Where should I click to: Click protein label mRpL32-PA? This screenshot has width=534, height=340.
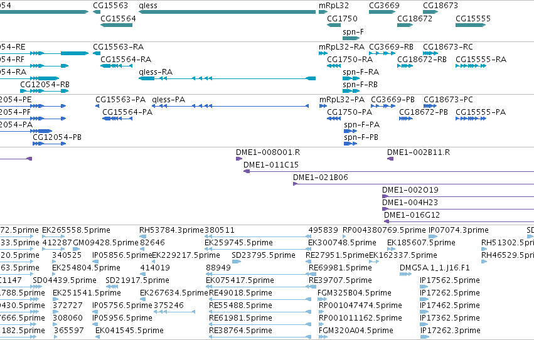click(342, 99)
